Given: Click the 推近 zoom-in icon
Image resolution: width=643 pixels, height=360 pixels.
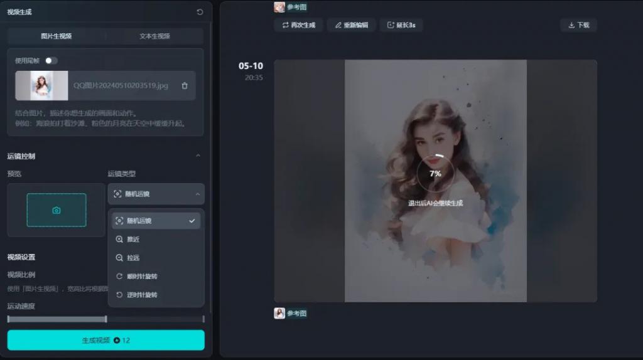Looking at the screenshot, I should [119, 240].
